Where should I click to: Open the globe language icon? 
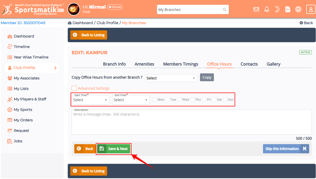coord(298,9)
